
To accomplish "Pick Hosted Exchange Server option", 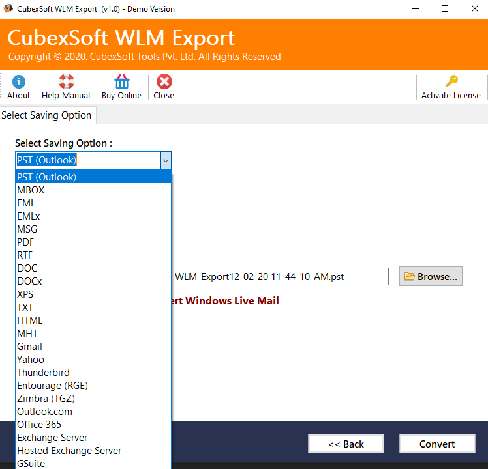I will [x=69, y=451].
